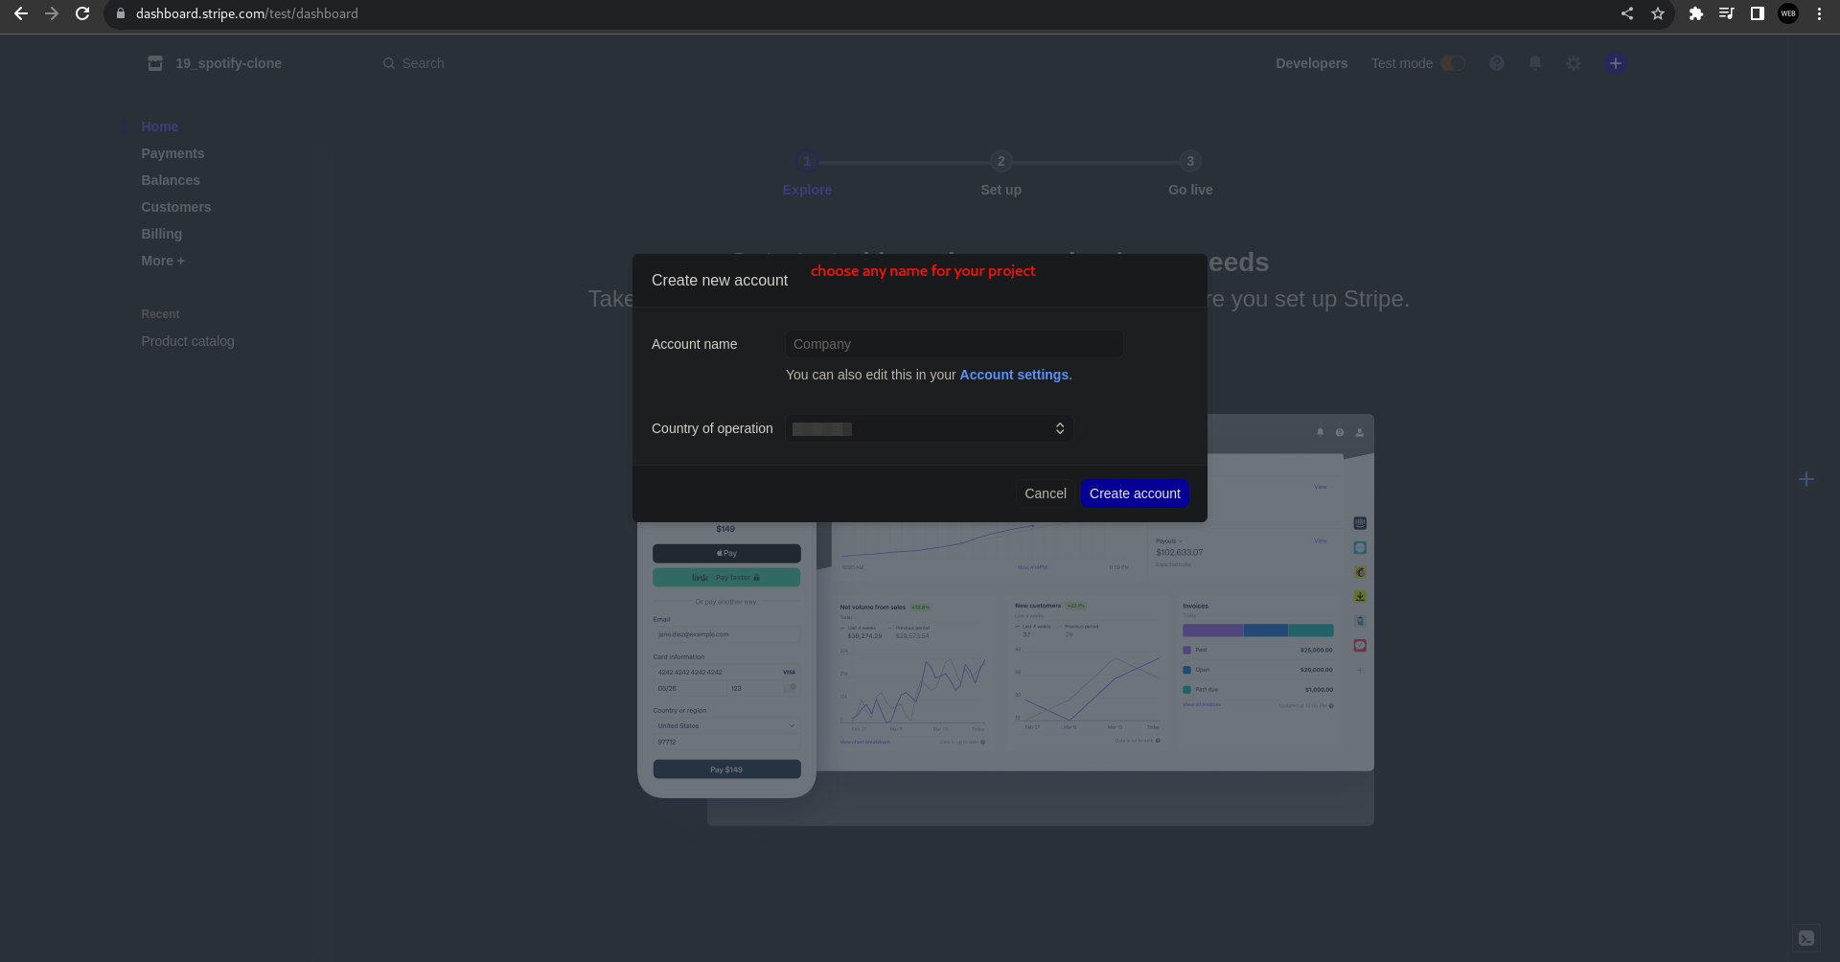Open the Account settings link
This screenshot has height=962, width=1840.
pos(1014,375)
